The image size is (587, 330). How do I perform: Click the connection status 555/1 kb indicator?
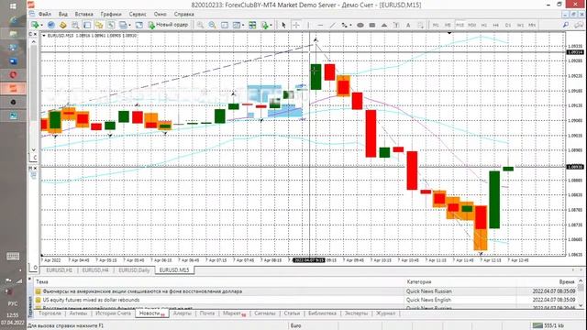click(548, 326)
